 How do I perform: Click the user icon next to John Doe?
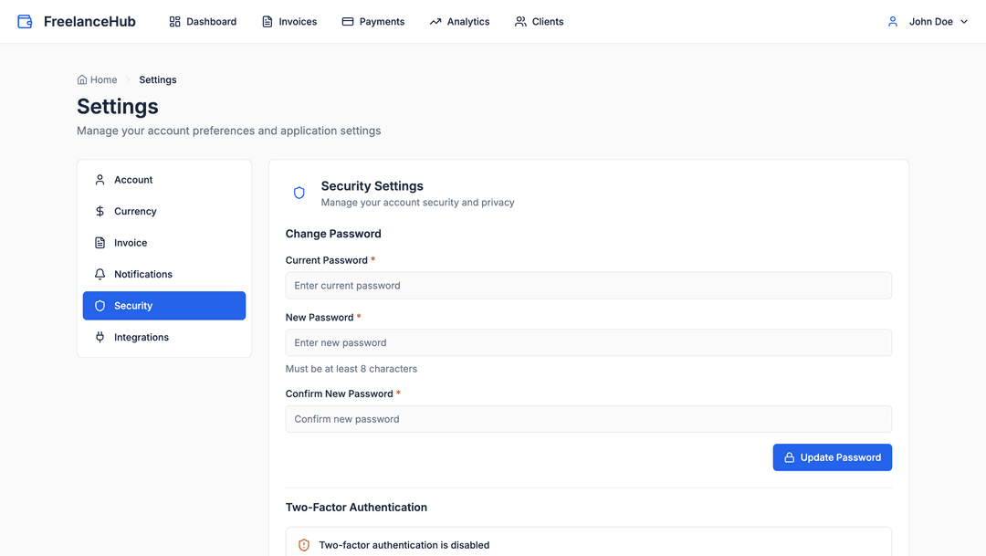click(892, 20)
